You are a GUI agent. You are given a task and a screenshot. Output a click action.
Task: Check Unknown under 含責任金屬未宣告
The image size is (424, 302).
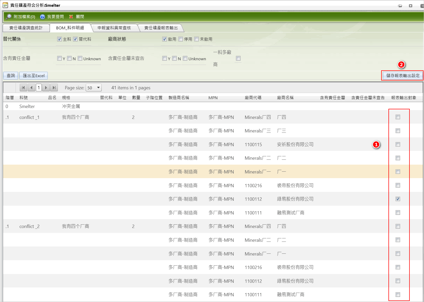coord(185,58)
